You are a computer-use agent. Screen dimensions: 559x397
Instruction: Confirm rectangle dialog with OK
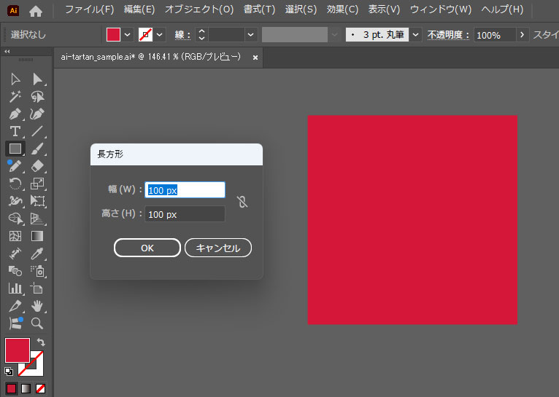pyautogui.click(x=147, y=248)
